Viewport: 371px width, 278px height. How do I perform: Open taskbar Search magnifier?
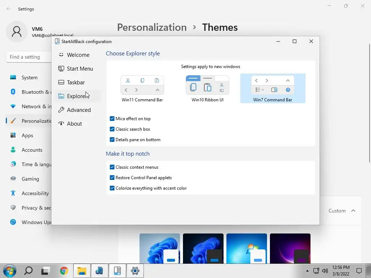click(28, 271)
